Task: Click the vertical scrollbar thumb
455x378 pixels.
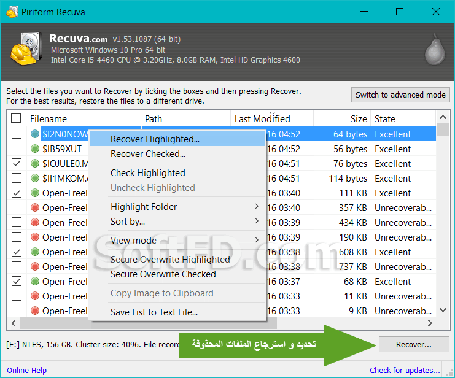Action: pyautogui.click(x=443, y=129)
